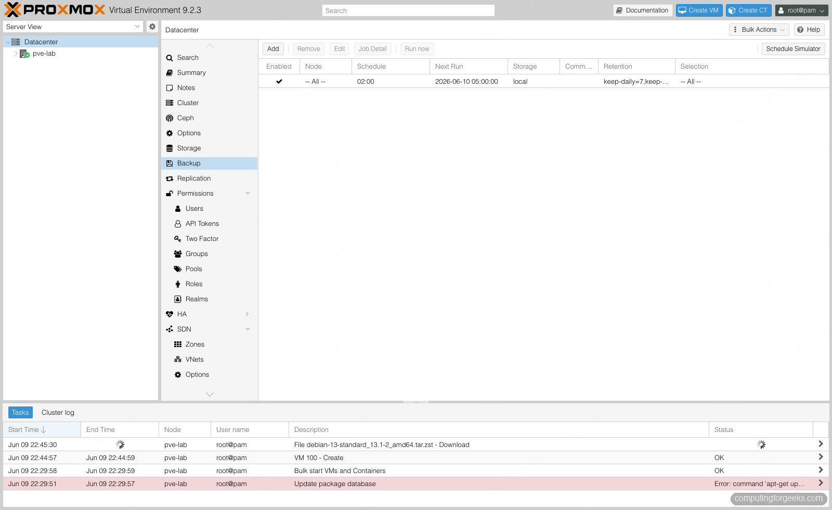Toggle enabled checkmark of backup job

(279, 82)
